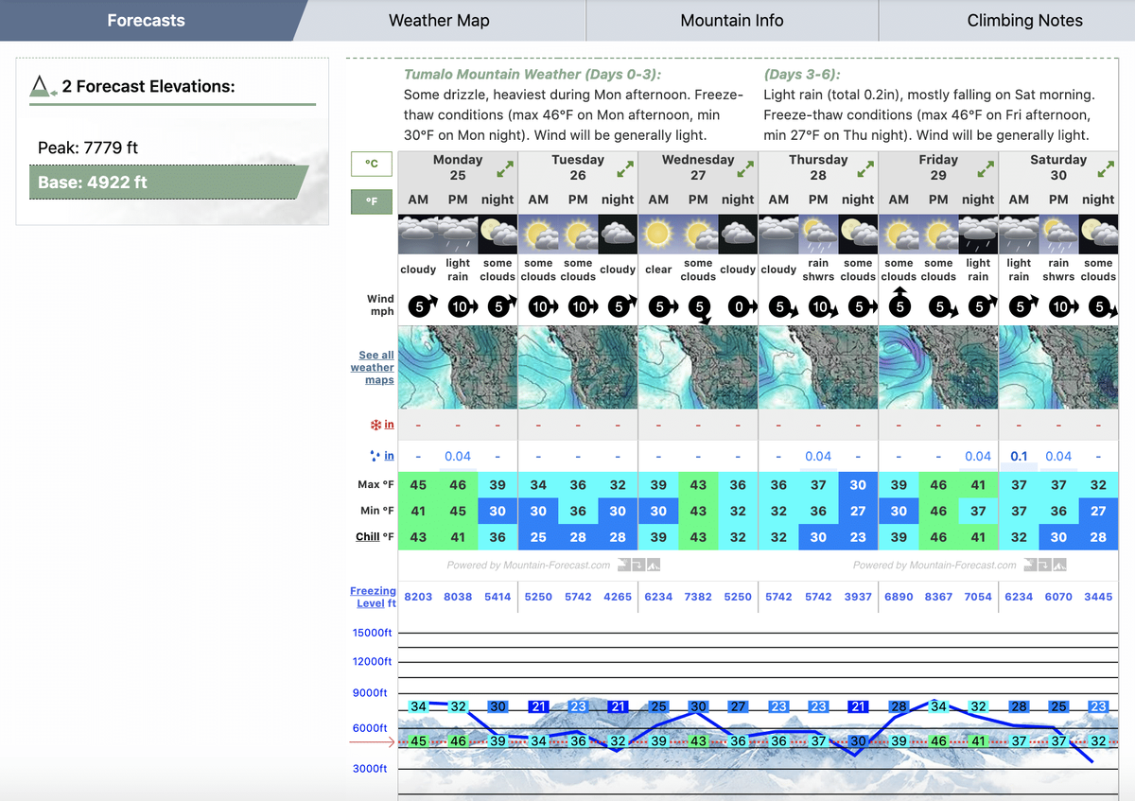1135x801 pixels.
Task: Click chart marker 34 at Monday AM
Action: (x=418, y=706)
